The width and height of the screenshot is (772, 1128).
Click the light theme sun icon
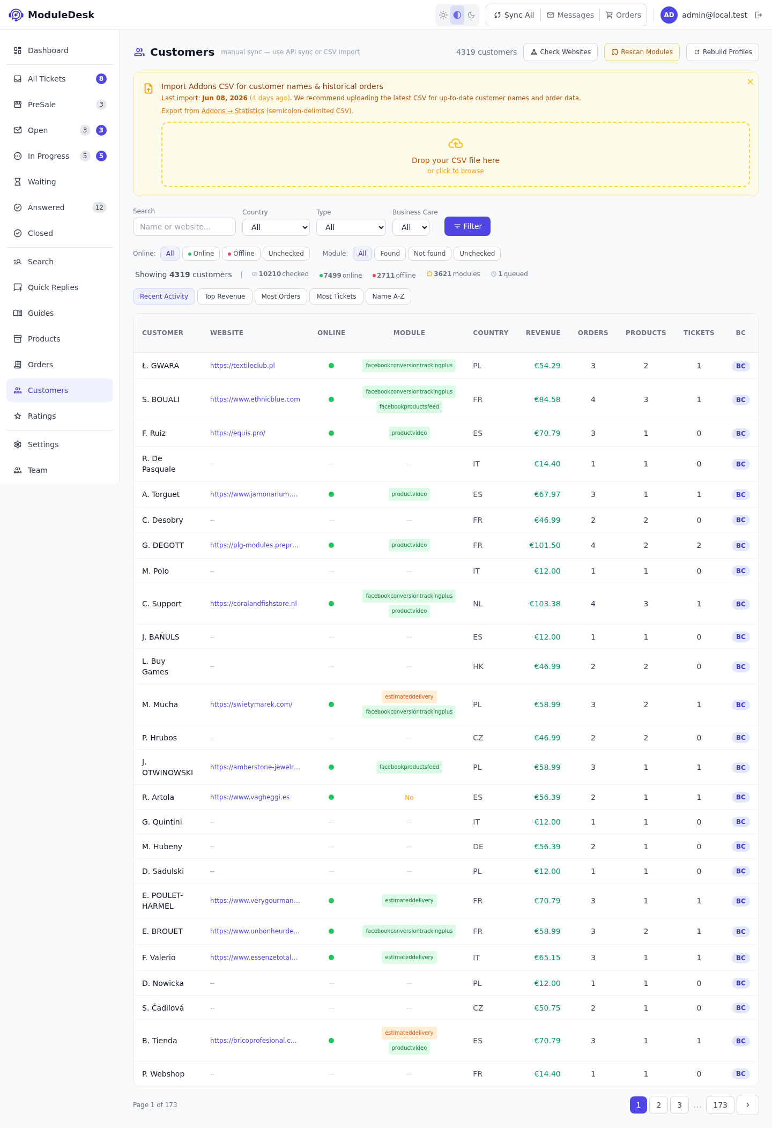click(x=443, y=15)
